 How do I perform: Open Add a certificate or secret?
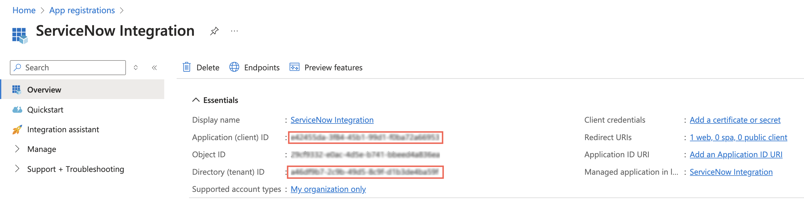coord(735,120)
